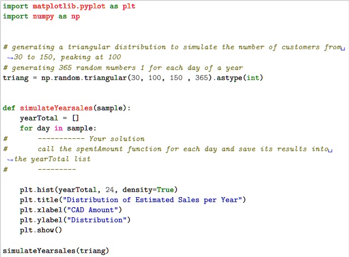The height and width of the screenshot is (257, 349).
Task: Click the 'plt.hist(yearTotal, 24, density=True)' line
Action: 99,190
